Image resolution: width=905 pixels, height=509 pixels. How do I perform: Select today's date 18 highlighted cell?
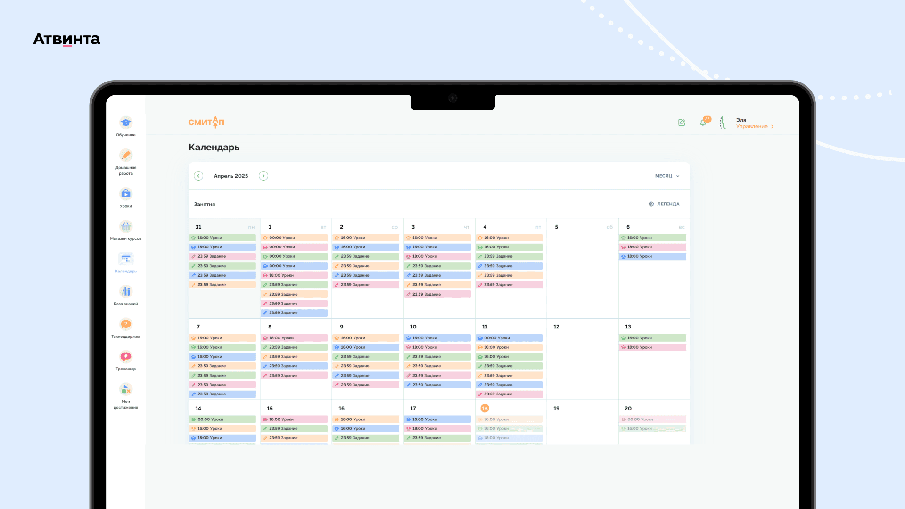pos(485,409)
